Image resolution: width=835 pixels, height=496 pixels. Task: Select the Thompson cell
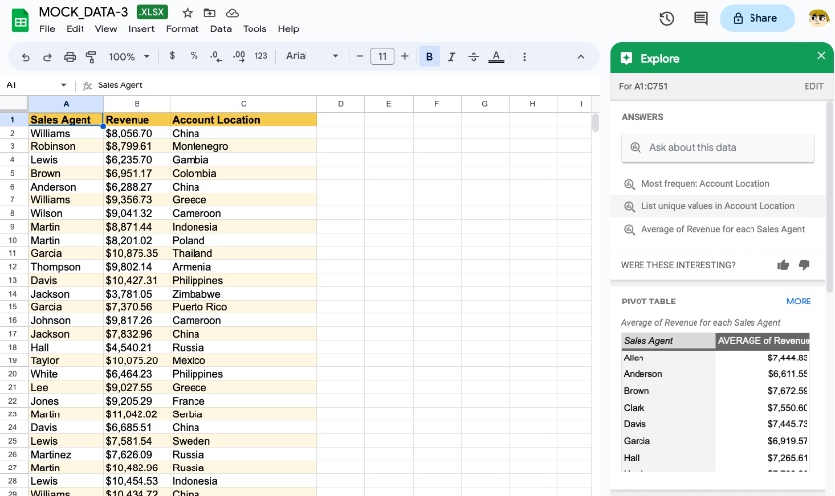(x=66, y=267)
